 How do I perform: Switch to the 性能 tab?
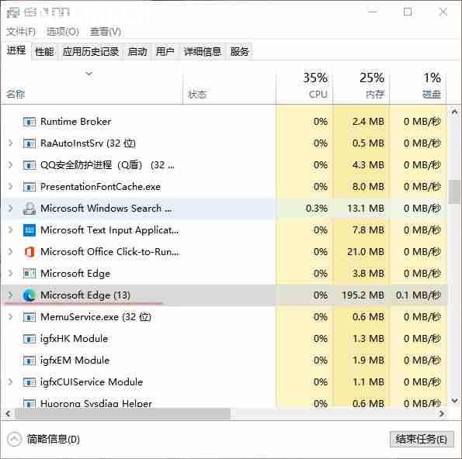(44, 52)
